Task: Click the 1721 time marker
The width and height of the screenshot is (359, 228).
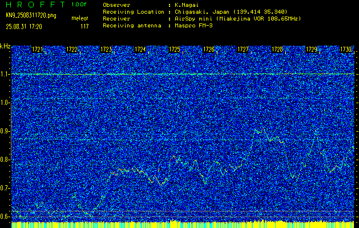Action: coord(37,50)
